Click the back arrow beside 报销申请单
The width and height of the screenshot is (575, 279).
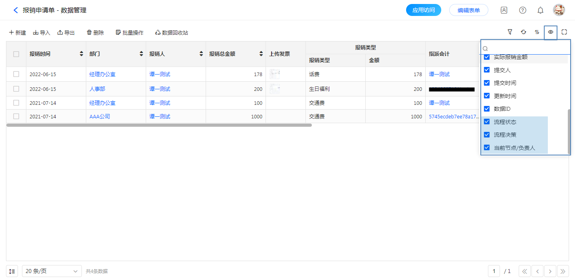[16, 10]
